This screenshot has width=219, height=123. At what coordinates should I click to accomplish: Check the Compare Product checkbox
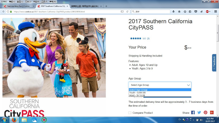click(x=130, y=113)
